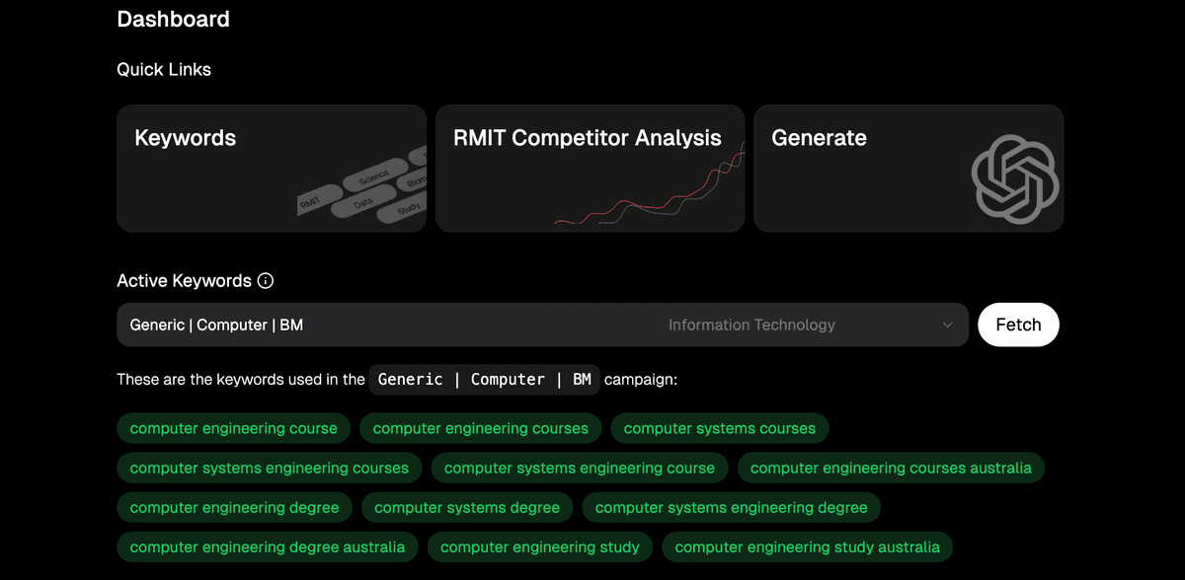Screen dimensions: 1185x580
Task: Open the Generate quick link card
Action: coord(908,169)
